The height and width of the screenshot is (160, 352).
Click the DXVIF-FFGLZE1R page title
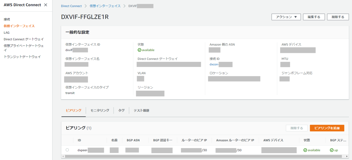[x=85, y=17]
